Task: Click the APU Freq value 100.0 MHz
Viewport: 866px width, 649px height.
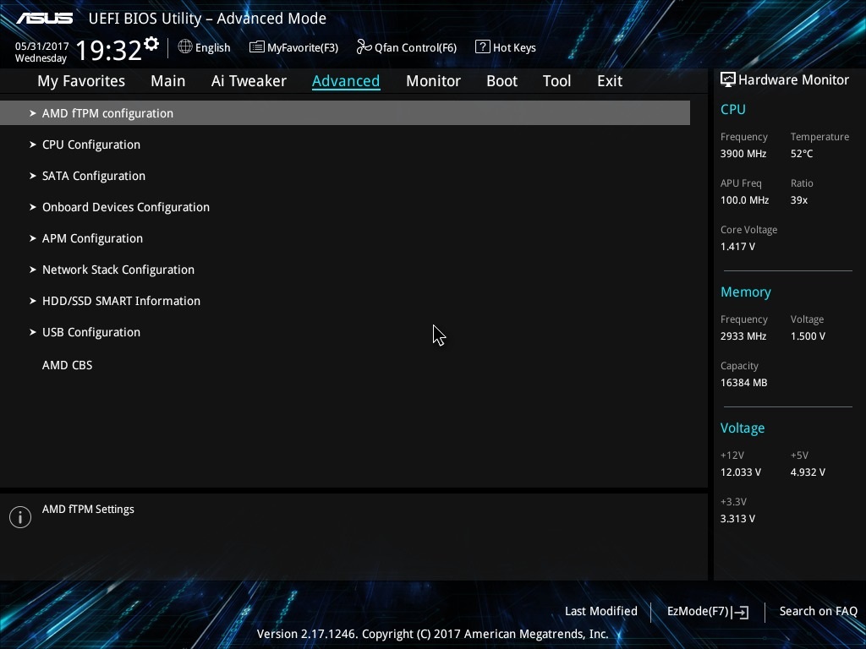Action: 744,200
